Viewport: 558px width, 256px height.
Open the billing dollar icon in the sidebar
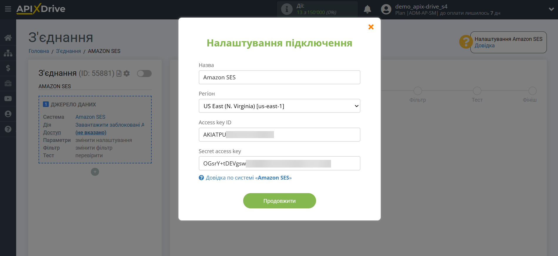[x=8, y=68]
